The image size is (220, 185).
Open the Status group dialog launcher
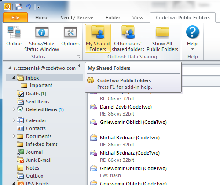pyautogui.click(x=79, y=57)
